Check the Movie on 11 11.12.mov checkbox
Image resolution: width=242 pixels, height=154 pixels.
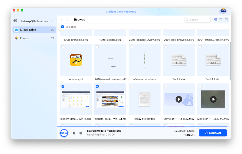(x=166, y=86)
